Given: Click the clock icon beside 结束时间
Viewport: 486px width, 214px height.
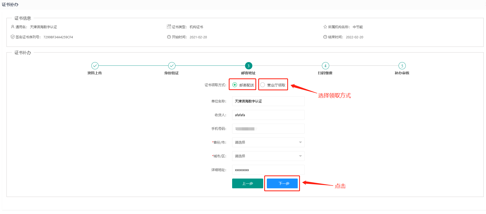Looking at the screenshot, I should pos(325,37).
